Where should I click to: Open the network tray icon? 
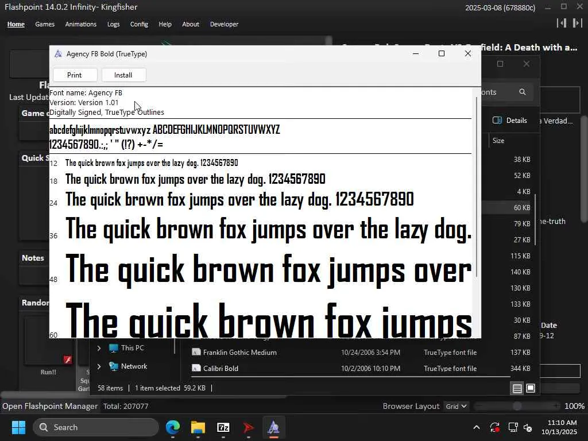[x=513, y=427]
